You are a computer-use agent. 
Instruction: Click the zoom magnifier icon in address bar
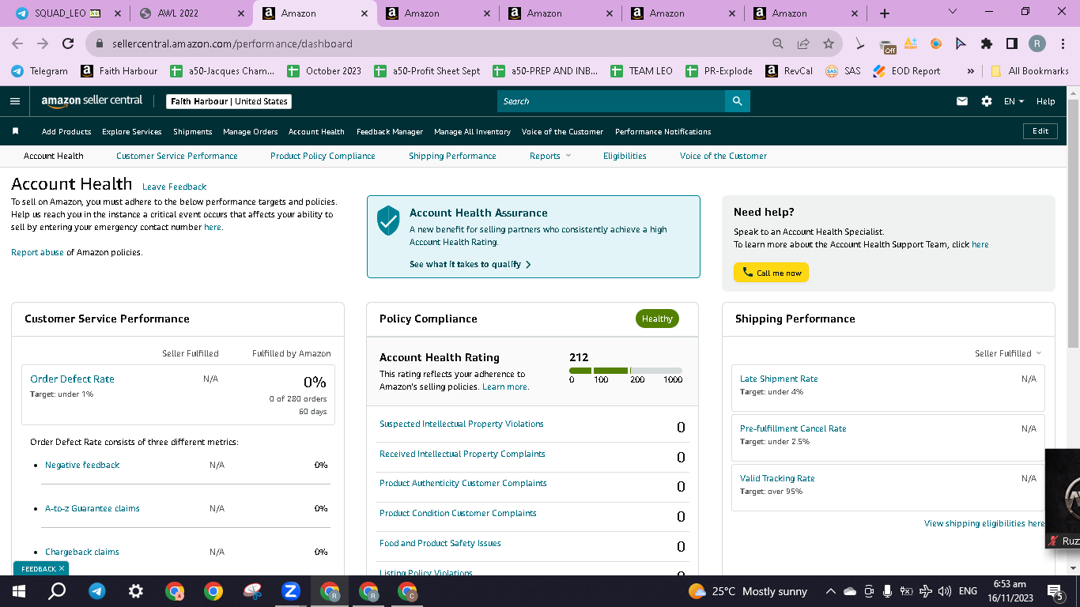coord(778,43)
